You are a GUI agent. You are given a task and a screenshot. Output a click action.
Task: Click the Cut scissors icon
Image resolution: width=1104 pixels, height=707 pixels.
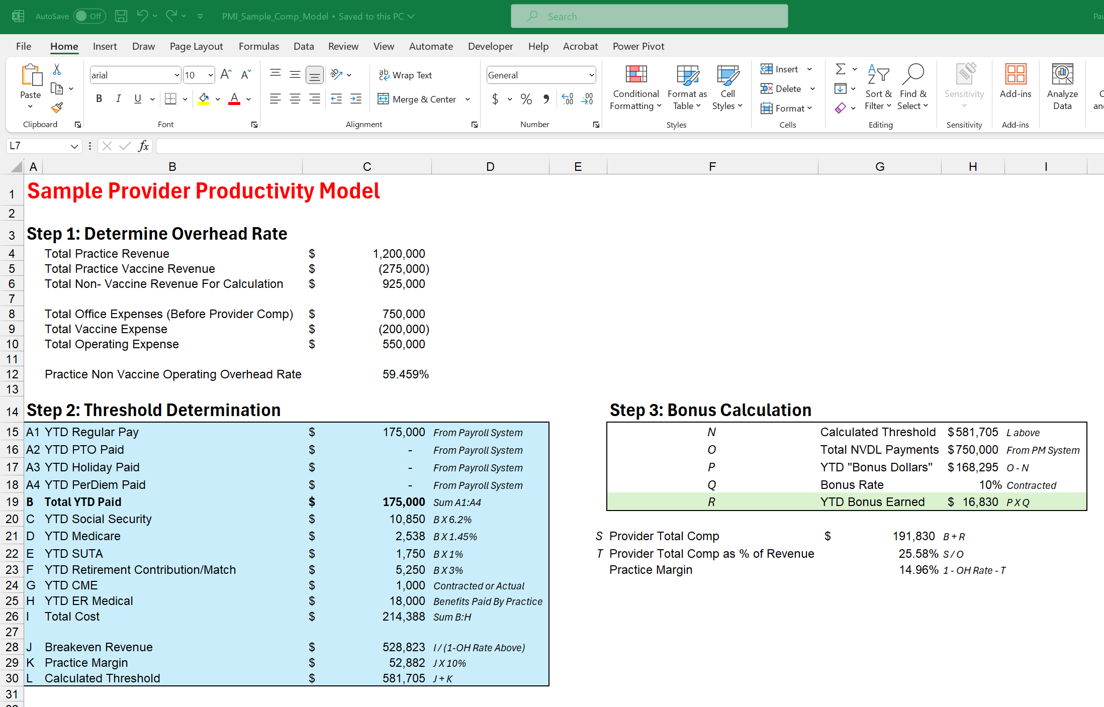[57, 69]
